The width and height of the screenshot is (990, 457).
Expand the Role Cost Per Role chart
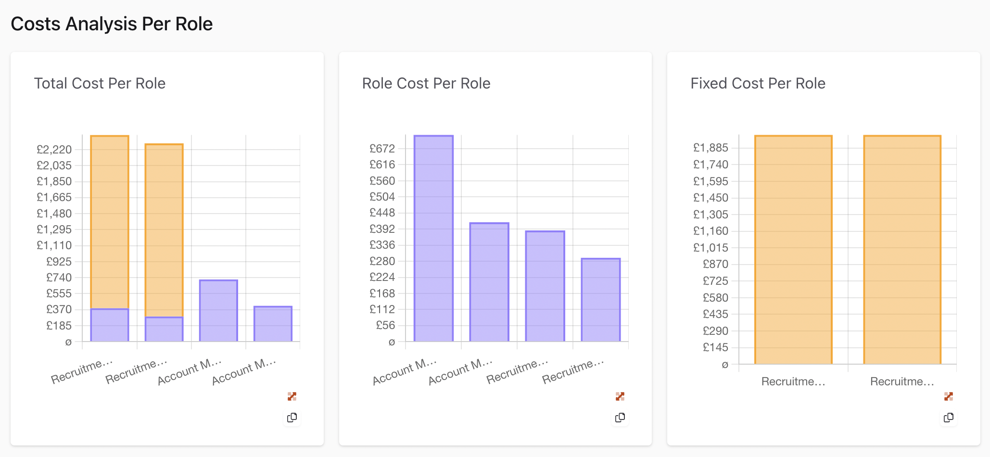[621, 396]
